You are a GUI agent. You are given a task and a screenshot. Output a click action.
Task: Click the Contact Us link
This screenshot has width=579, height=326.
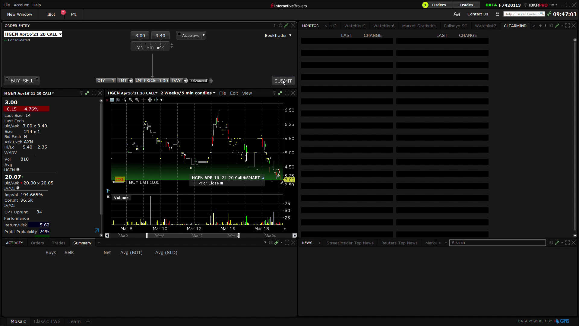(478, 14)
